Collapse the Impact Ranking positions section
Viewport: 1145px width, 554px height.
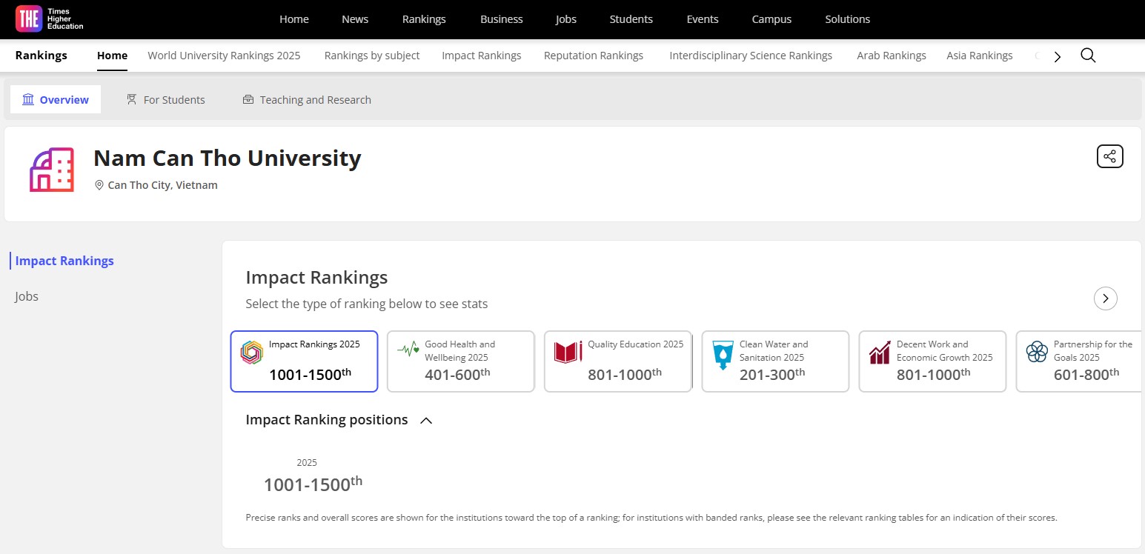click(x=426, y=421)
